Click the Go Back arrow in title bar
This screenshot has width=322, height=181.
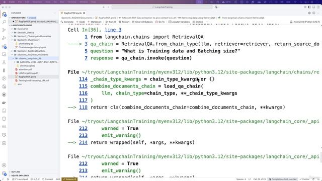104,7
